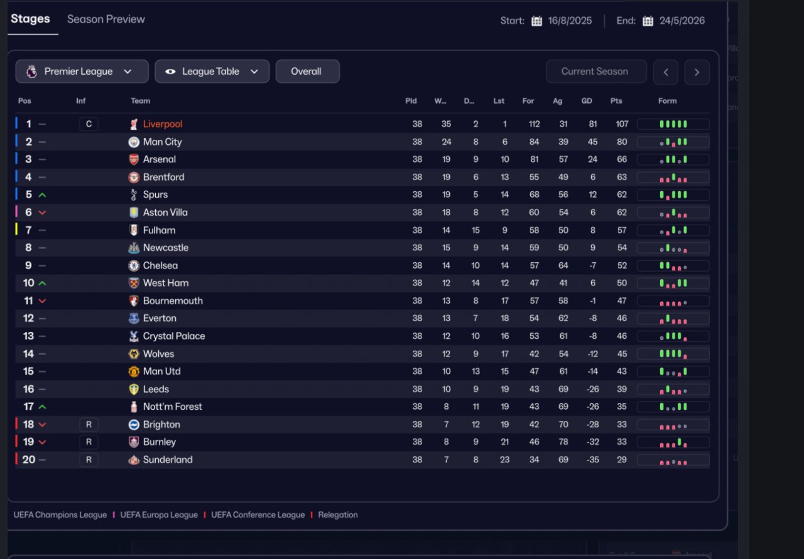The width and height of the screenshot is (804, 559).
Task: Click the Wolves club crest
Action: click(x=133, y=354)
